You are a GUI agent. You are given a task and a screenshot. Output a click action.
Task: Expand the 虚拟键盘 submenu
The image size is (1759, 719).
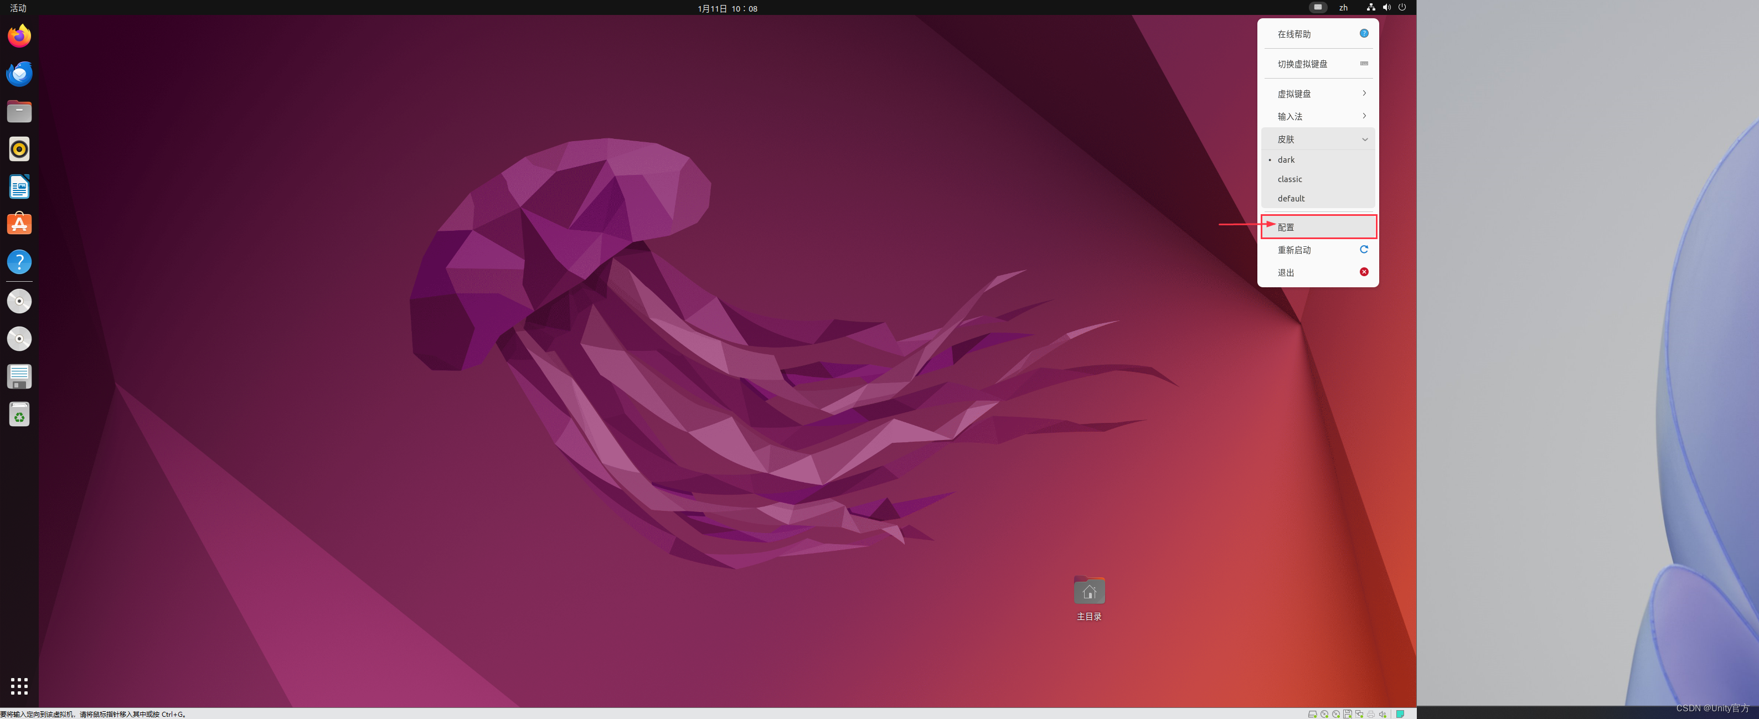click(x=1317, y=94)
